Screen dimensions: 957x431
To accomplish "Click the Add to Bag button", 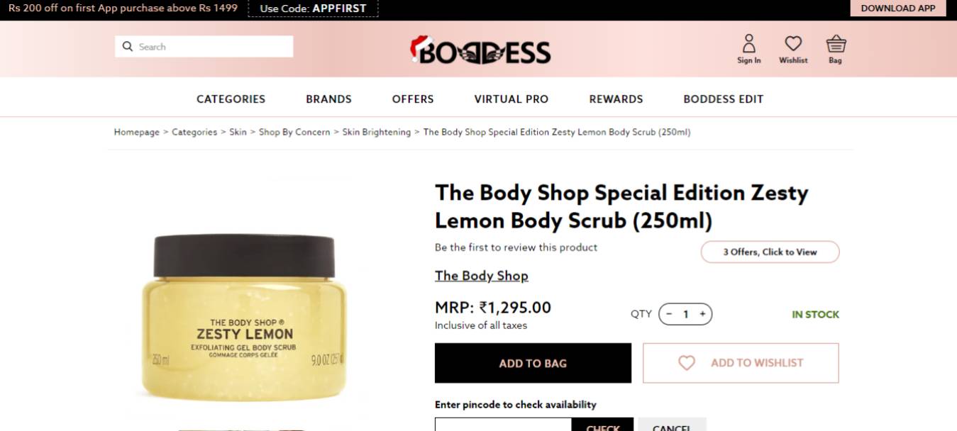I will coord(533,363).
